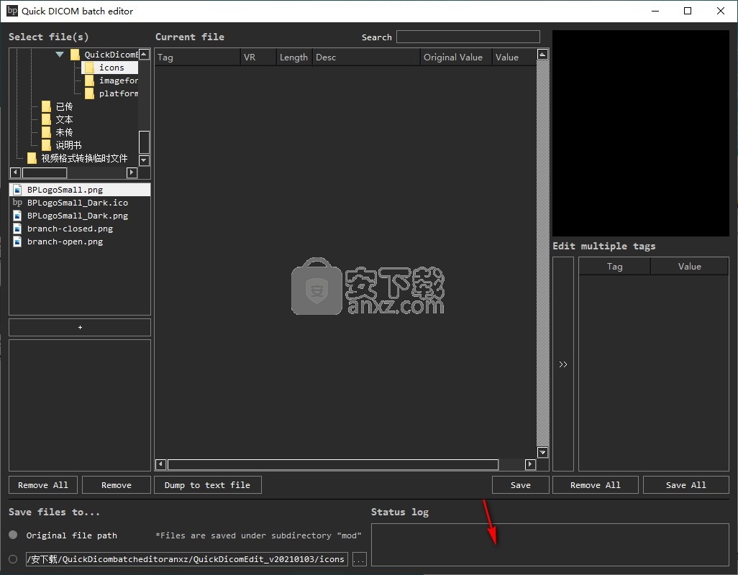The image size is (738, 575).
Task: Select file BPLogoSmall_Dark.png
Action: tap(80, 216)
